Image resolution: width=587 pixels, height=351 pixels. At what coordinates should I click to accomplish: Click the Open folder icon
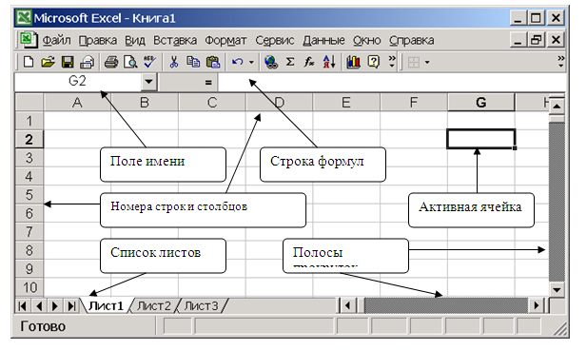pos(48,62)
